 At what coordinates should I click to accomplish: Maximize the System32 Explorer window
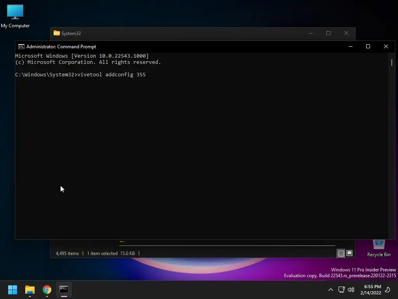click(328, 33)
